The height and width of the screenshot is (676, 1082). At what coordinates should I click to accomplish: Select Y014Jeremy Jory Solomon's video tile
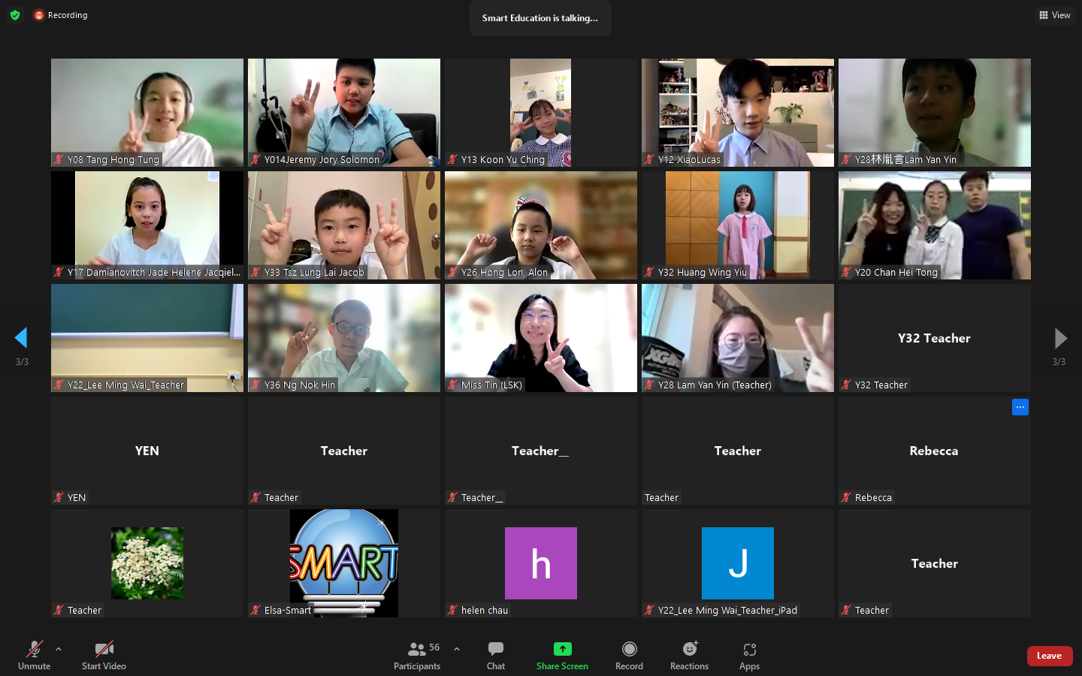point(344,113)
